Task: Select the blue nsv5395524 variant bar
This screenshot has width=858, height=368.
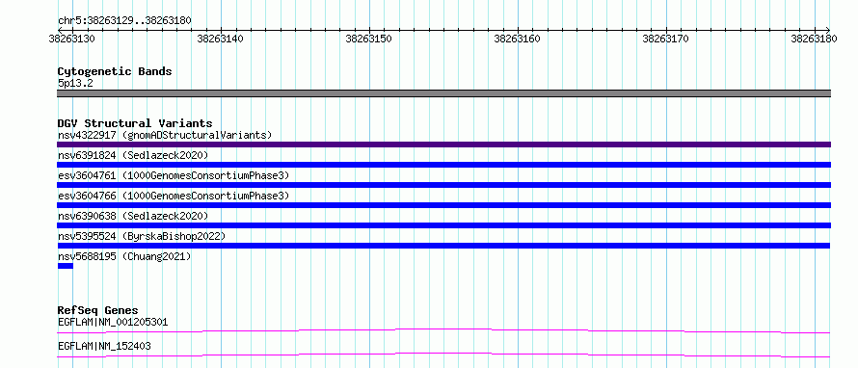Action: pos(443,246)
